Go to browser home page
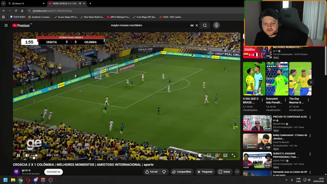Screen dimensions: 327x184 (22, 11)
